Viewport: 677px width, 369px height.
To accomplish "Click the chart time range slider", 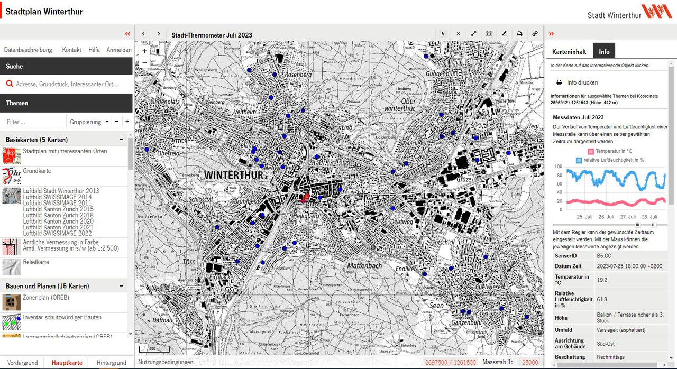I will (x=610, y=225).
